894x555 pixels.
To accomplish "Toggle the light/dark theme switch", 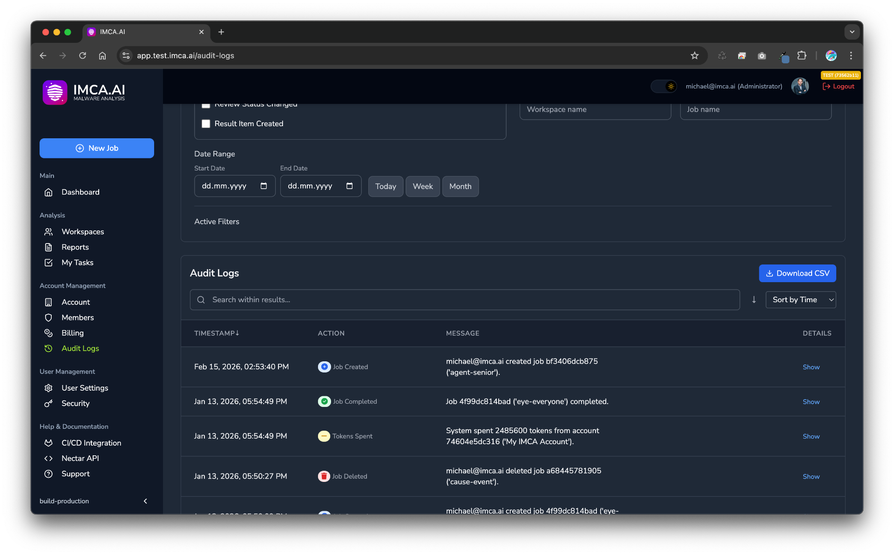I will (664, 87).
